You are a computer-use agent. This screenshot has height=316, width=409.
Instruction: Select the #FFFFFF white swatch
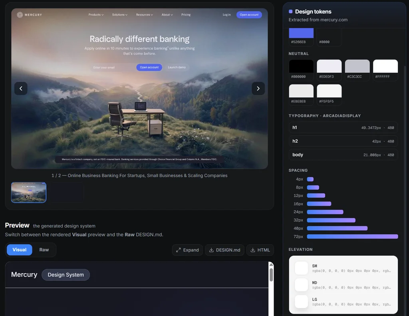pyautogui.click(x=385, y=66)
